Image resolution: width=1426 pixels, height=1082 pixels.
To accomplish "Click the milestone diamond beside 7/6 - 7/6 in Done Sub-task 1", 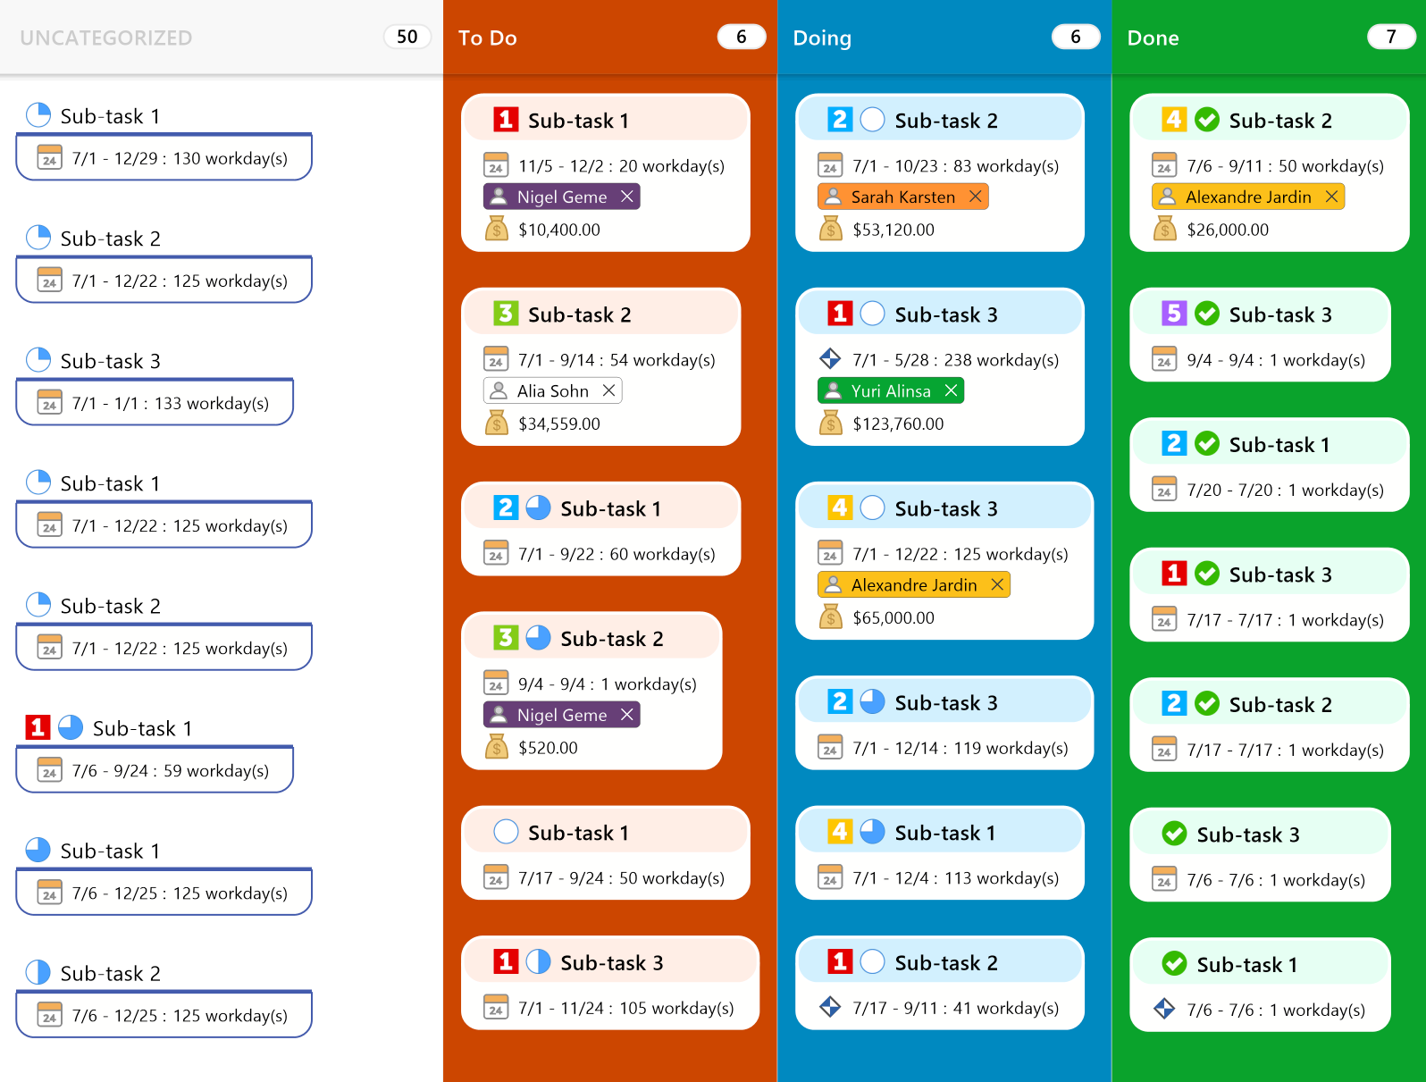I will [x=1164, y=1009].
